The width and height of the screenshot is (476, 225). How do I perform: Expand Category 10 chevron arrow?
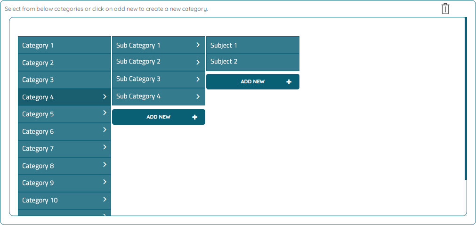[x=105, y=199]
